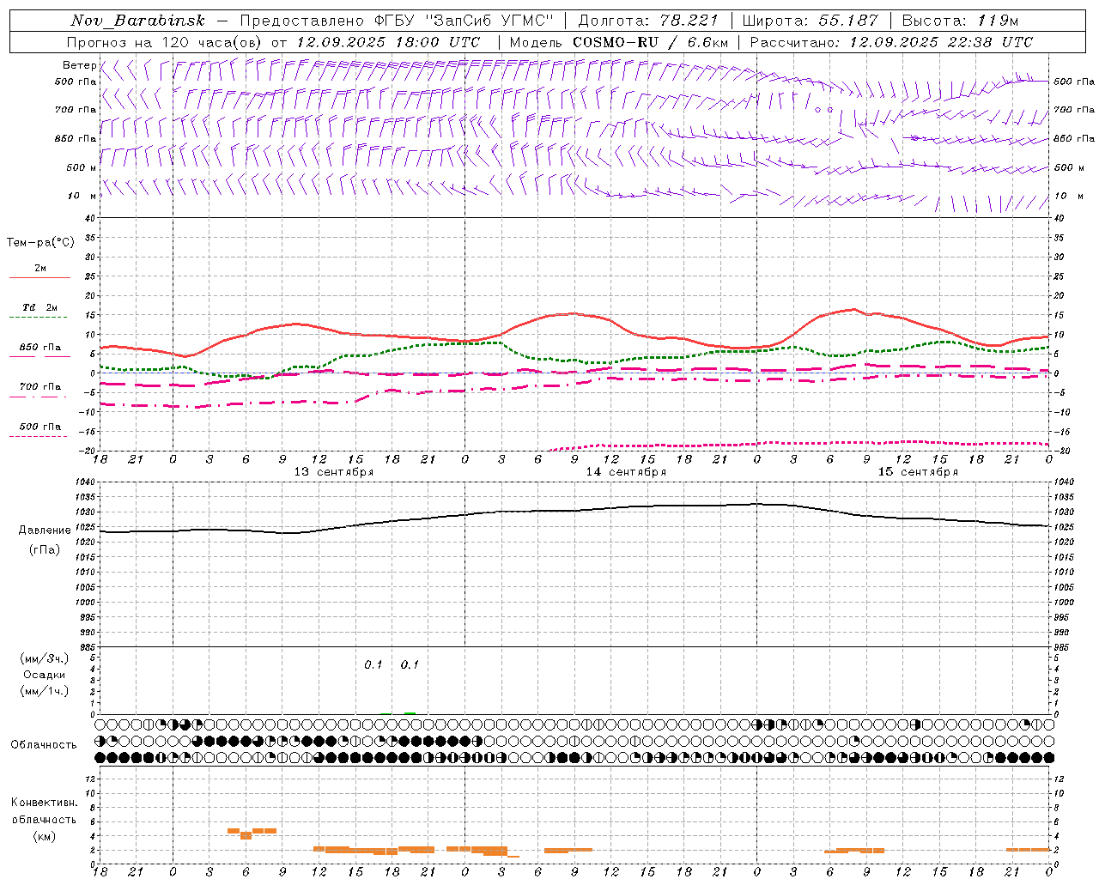1099x879 pixels.
Task: Click the 'Td 2м' dew point legend label
Action: (x=40, y=307)
